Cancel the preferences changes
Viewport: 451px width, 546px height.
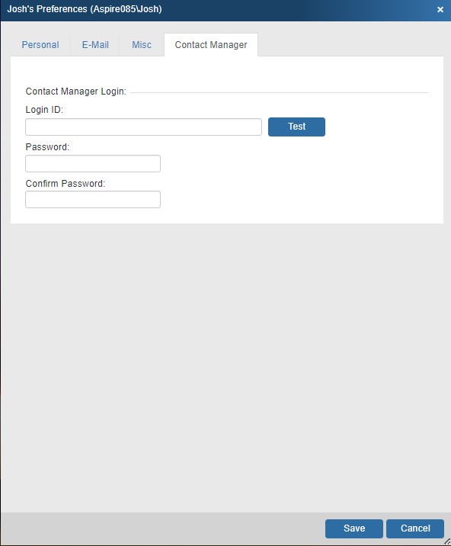click(415, 528)
